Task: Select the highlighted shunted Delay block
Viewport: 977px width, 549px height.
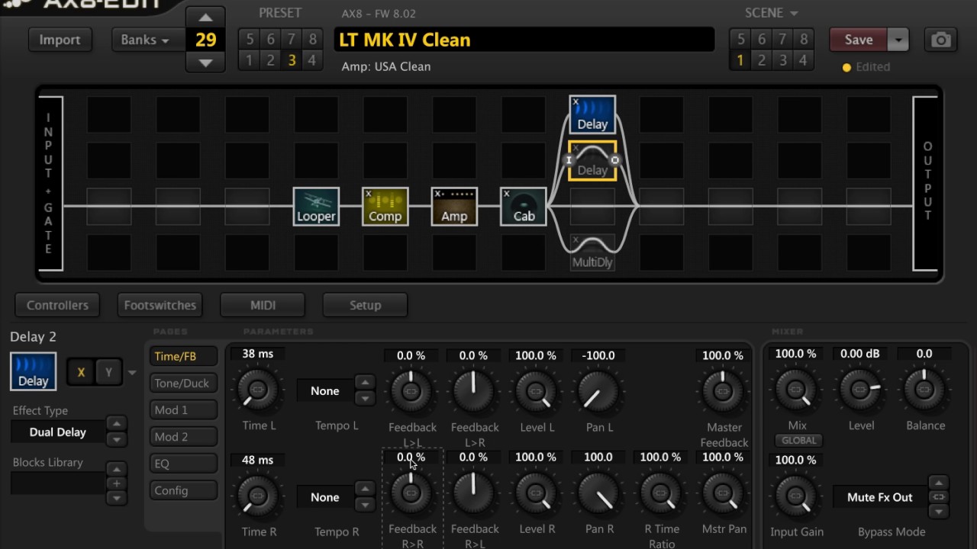Action: pyautogui.click(x=592, y=161)
